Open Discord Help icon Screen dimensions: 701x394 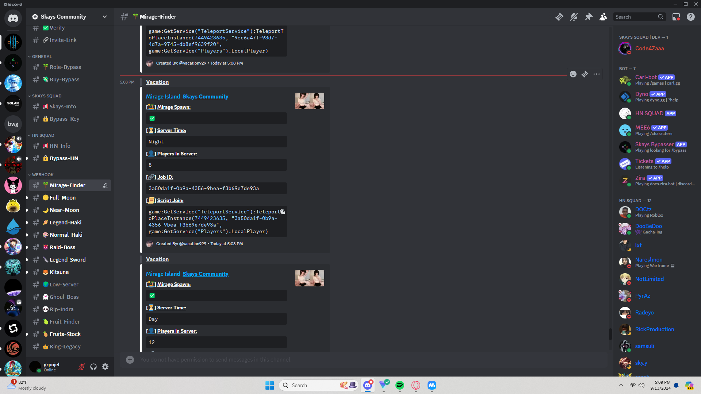[x=691, y=17]
